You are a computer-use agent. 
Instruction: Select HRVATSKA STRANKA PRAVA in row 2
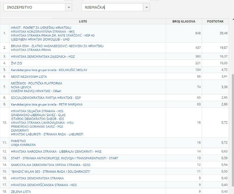pos(31,50)
